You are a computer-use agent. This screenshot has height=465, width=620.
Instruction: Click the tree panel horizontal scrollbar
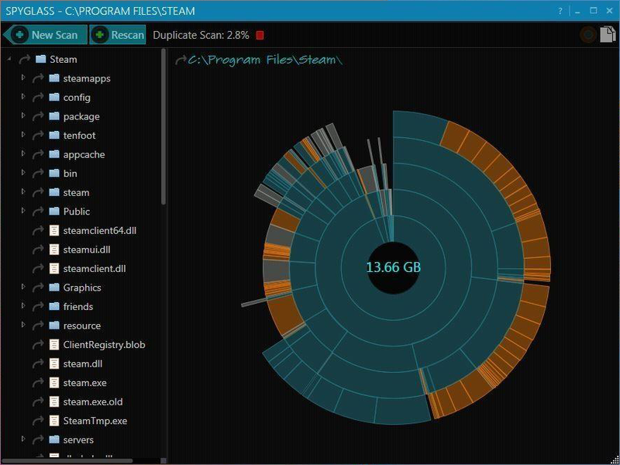pos(67,460)
